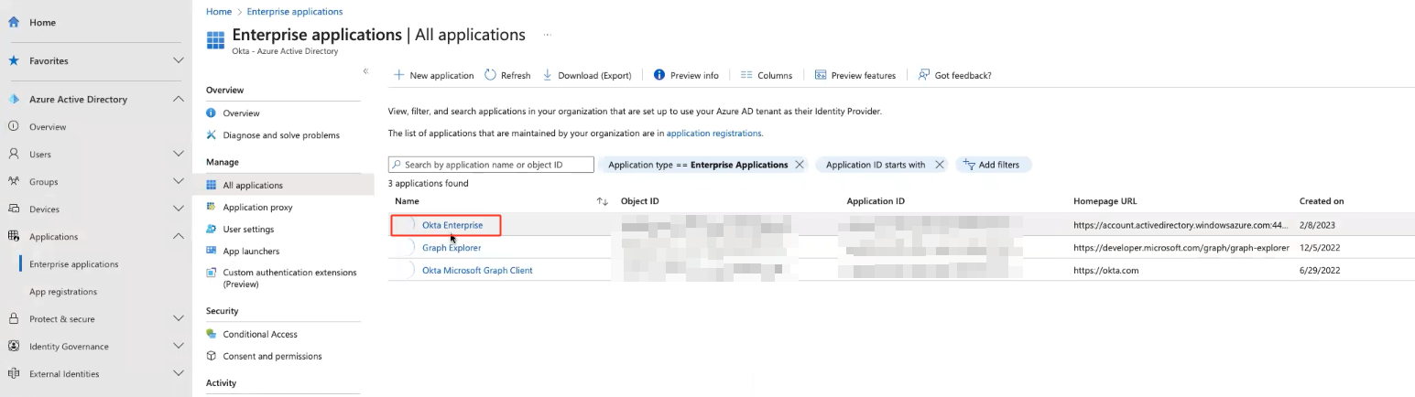Click the Add filters button
This screenshot has height=397, width=1415.
tap(993, 165)
